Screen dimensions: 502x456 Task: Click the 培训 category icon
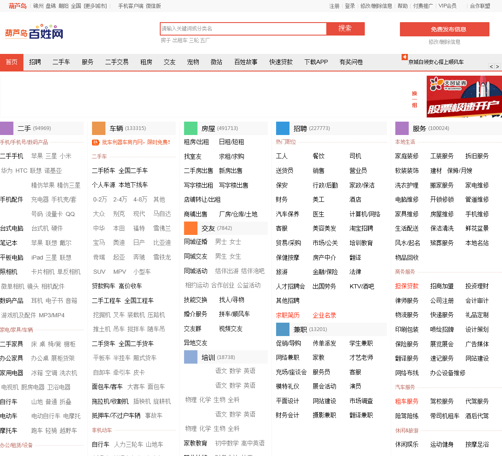[x=191, y=357]
